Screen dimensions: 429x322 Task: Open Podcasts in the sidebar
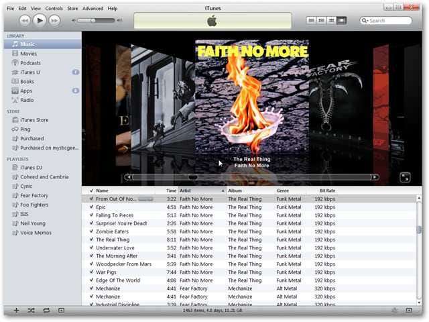(43, 63)
